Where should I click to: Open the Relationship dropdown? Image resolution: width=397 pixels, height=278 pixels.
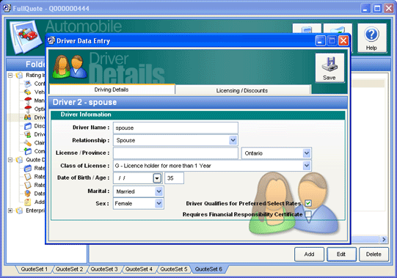tap(233, 140)
